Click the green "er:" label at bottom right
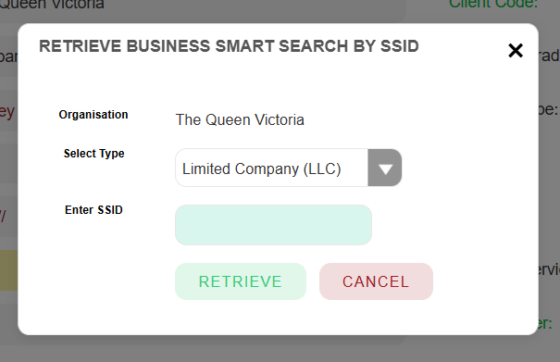Screen dimensions: 560x362 click(545, 323)
